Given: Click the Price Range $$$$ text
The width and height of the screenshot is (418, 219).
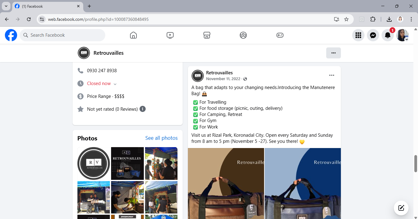Looking at the screenshot, I should (x=106, y=96).
